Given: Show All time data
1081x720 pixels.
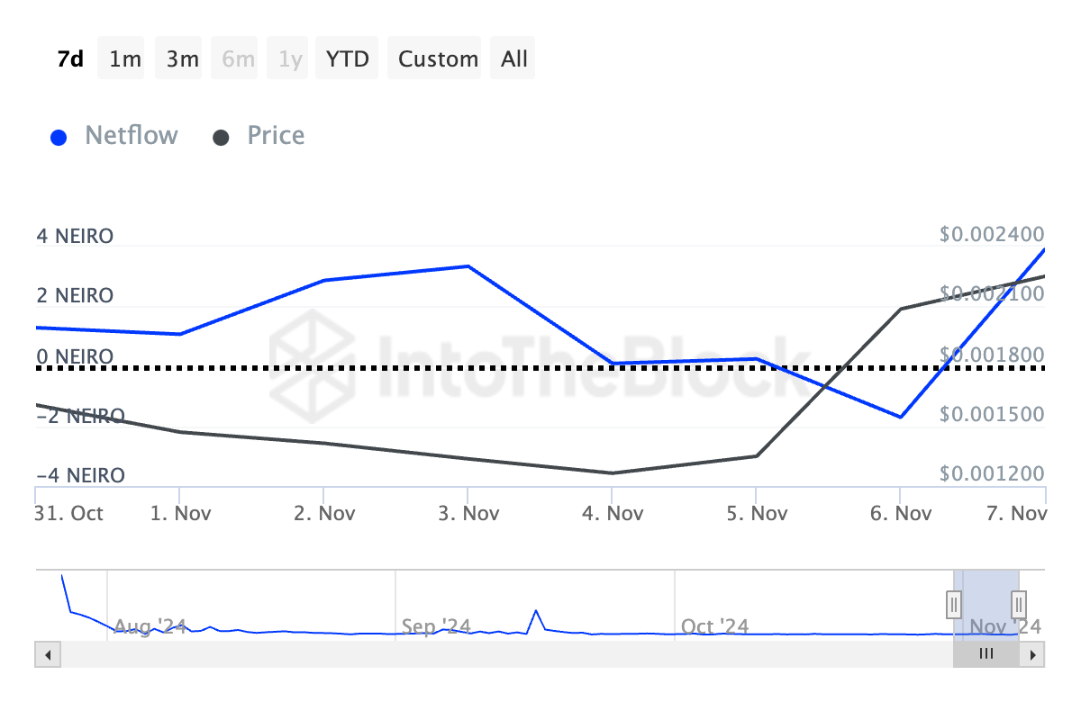Looking at the screenshot, I should (x=514, y=59).
